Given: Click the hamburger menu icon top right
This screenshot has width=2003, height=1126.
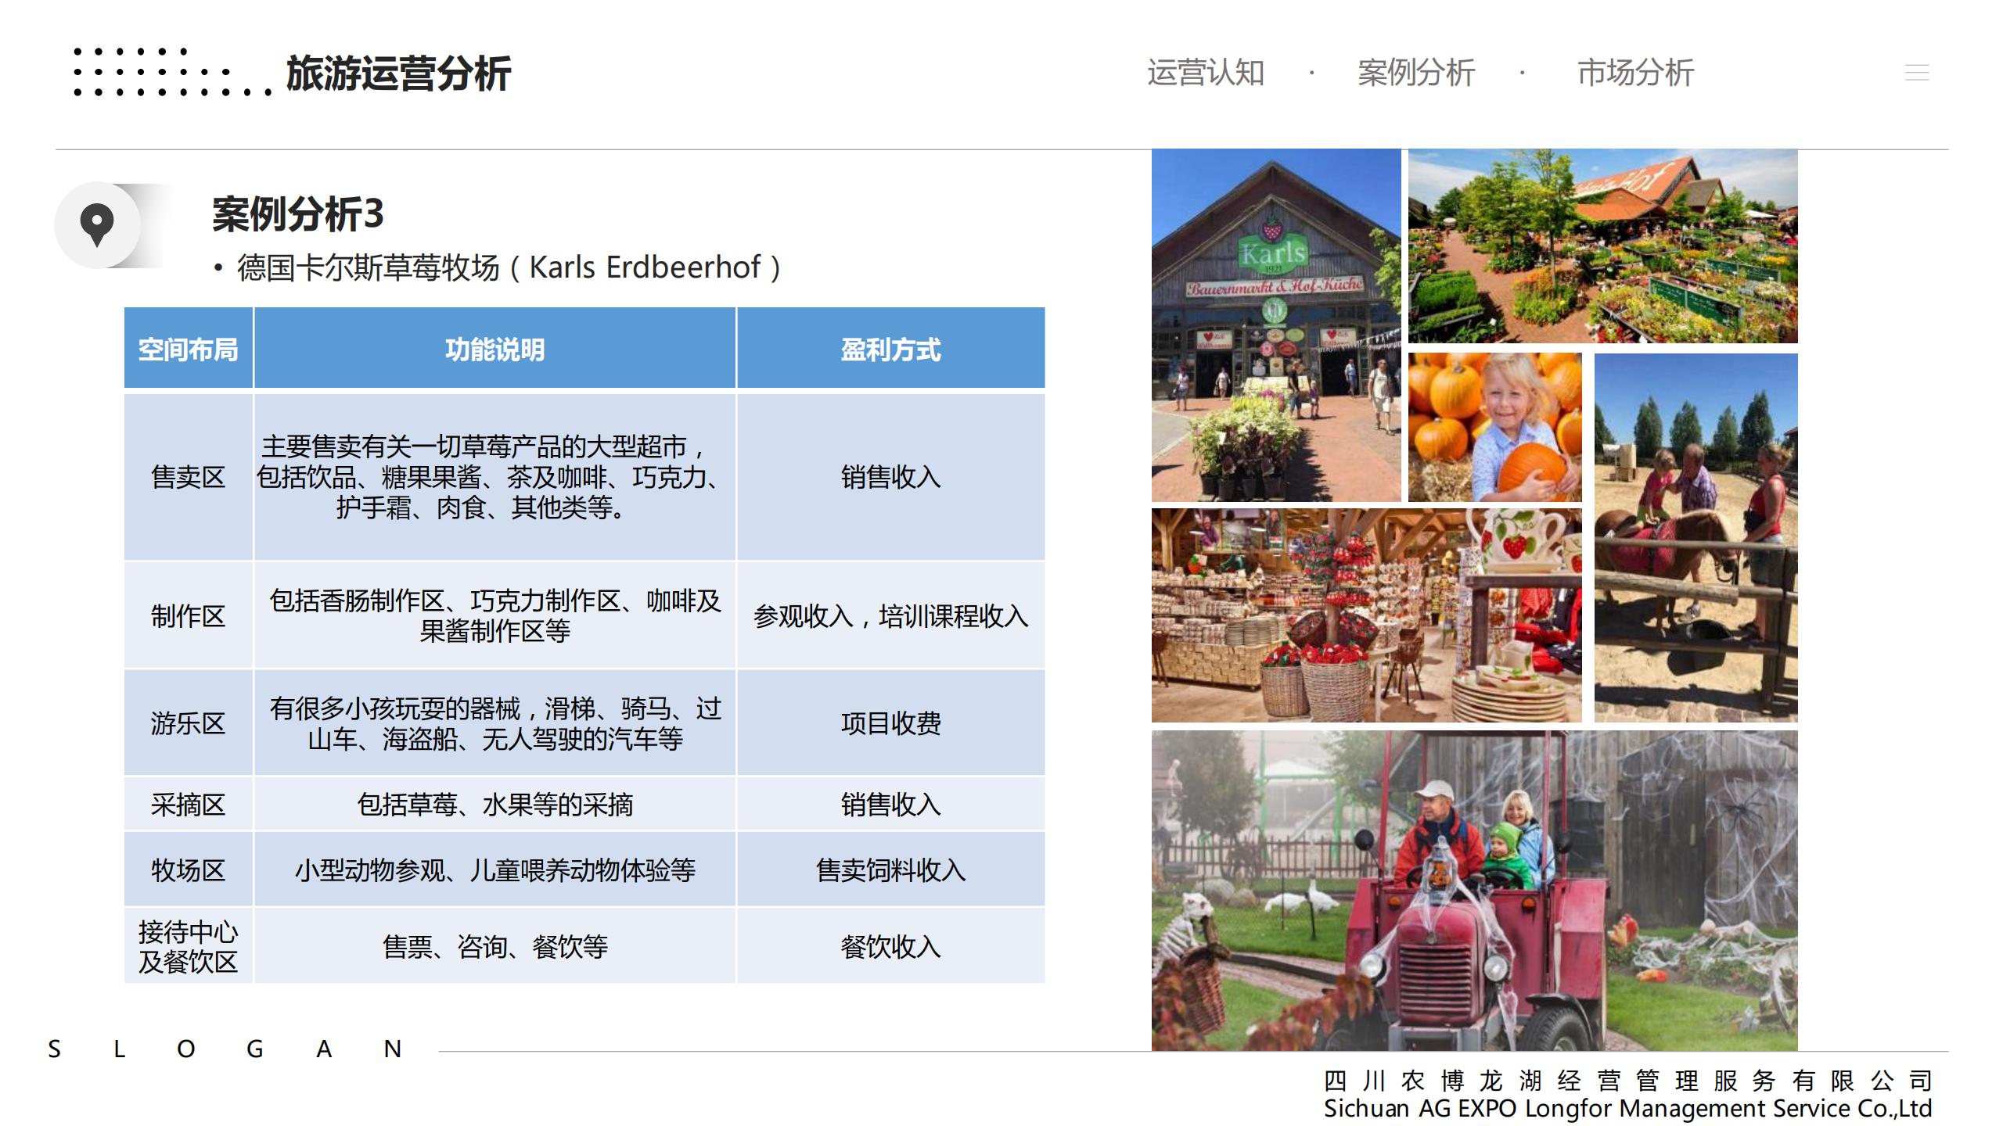Looking at the screenshot, I should pyautogui.click(x=1916, y=73).
